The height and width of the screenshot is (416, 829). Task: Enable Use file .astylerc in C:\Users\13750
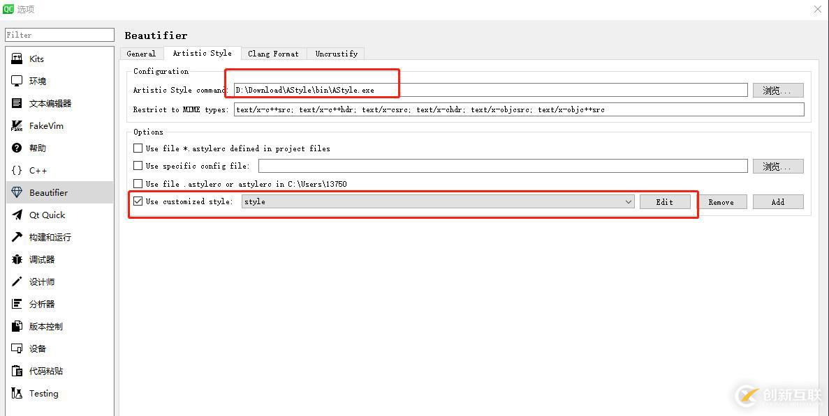pos(138,183)
